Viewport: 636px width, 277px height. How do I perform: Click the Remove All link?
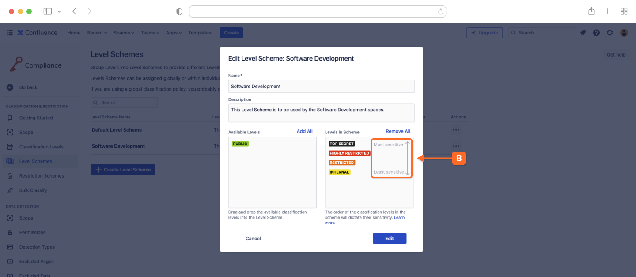(398, 131)
